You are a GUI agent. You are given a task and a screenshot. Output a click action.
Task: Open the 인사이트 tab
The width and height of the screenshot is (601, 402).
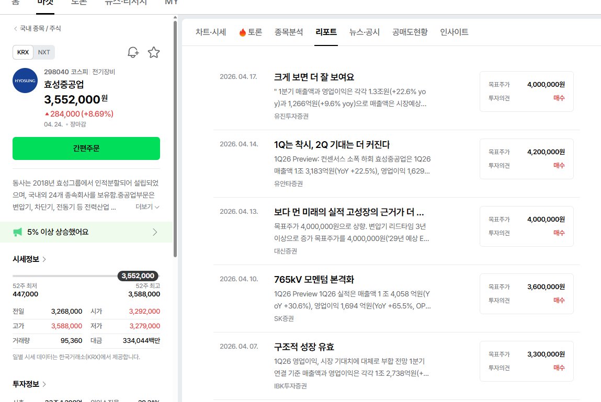[x=454, y=32]
